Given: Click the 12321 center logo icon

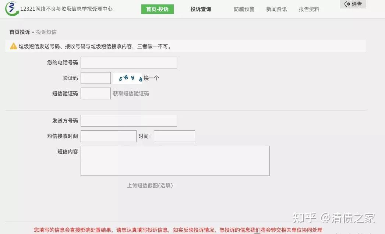Looking at the screenshot, I should 11,8.
